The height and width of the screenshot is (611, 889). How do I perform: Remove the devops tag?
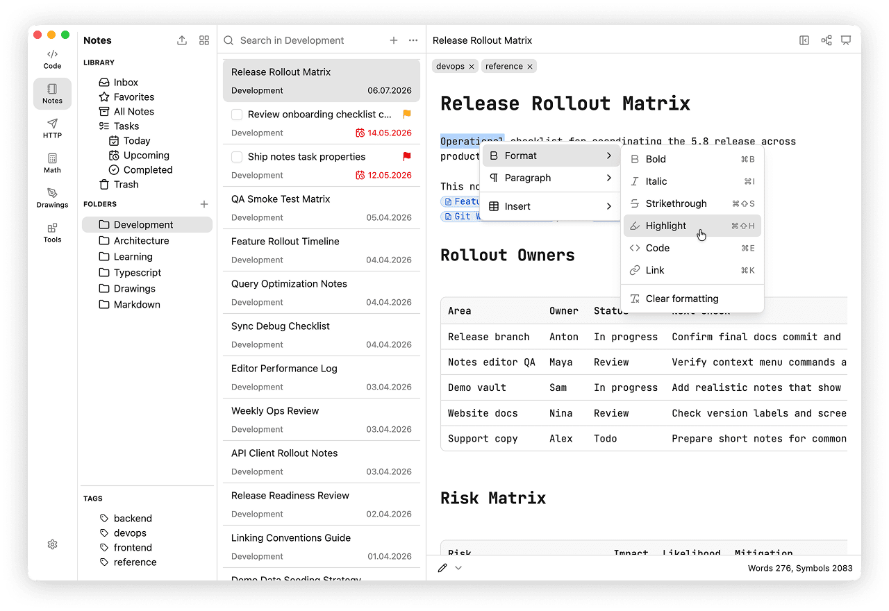tap(472, 67)
